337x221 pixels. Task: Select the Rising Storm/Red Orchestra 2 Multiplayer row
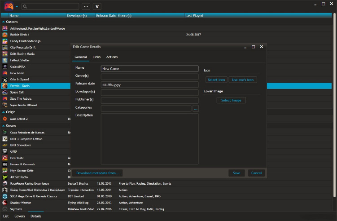(x=166, y=190)
